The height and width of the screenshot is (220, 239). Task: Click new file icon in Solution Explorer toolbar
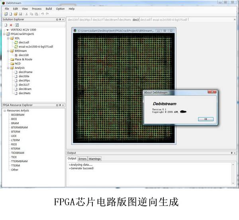click(x=6, y=25)
